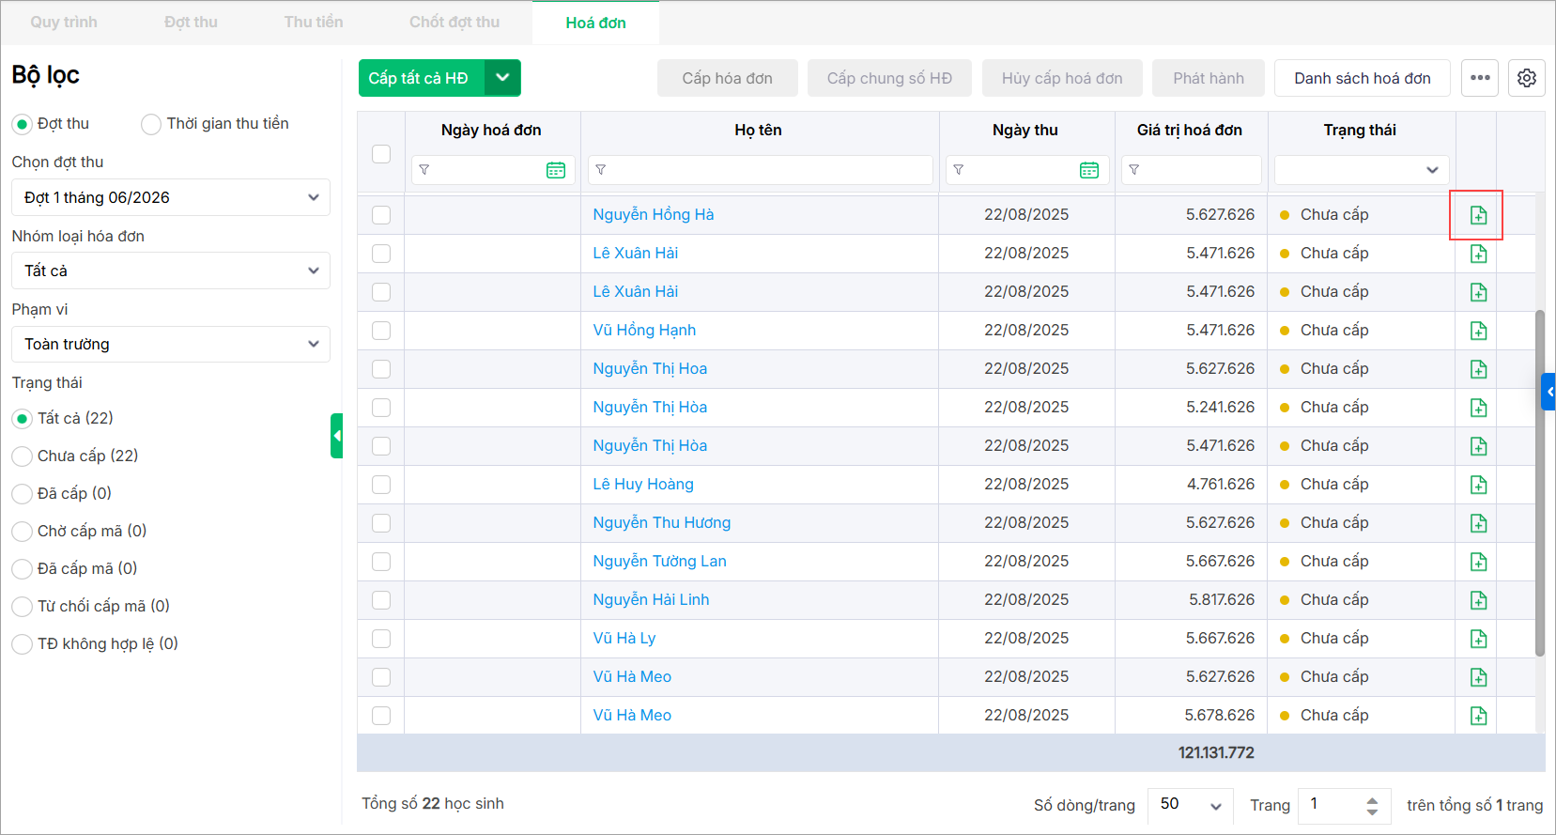Image resolution: width=1556 pixels, height=835 pixels.
Task: Select the Đã cấp (0) status radio
Action: click(x=23, y=494)
